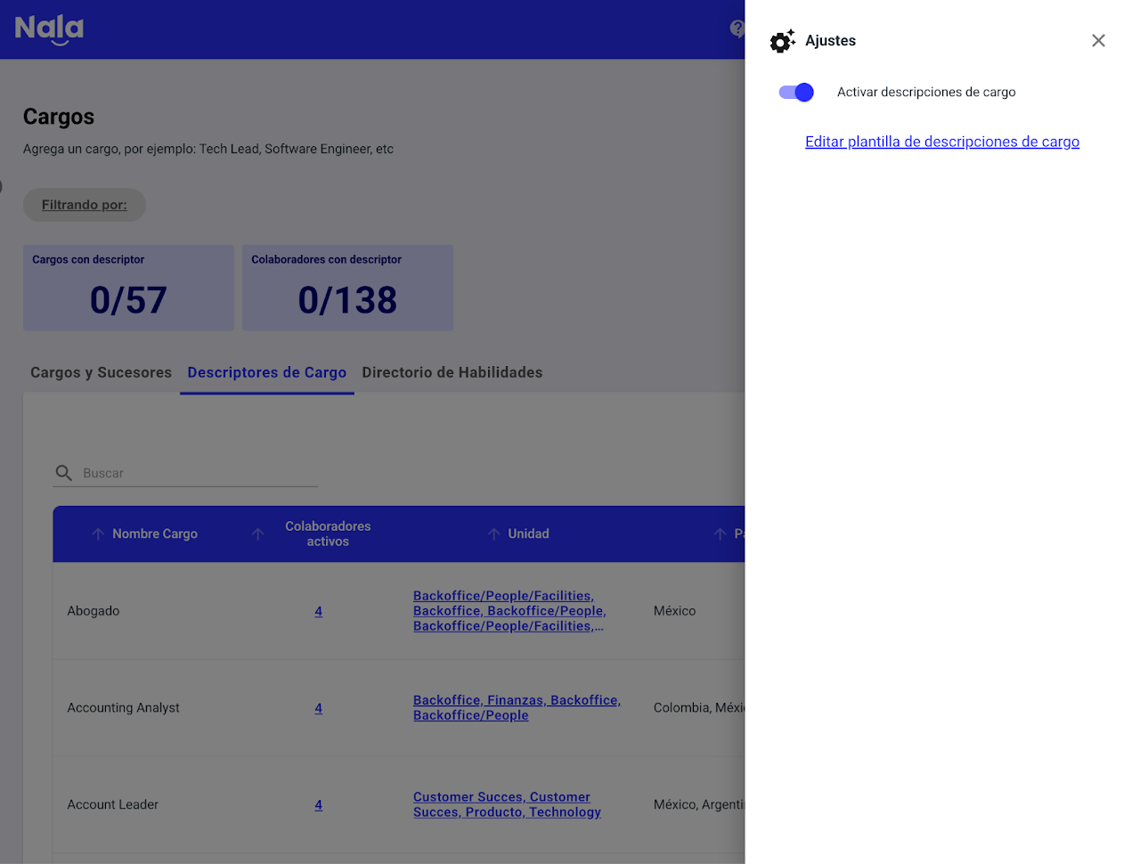Viewport: 1140px width, 864px height.
Task: Sort by Unidad arrow icon
Action: [x=493, y=534]
